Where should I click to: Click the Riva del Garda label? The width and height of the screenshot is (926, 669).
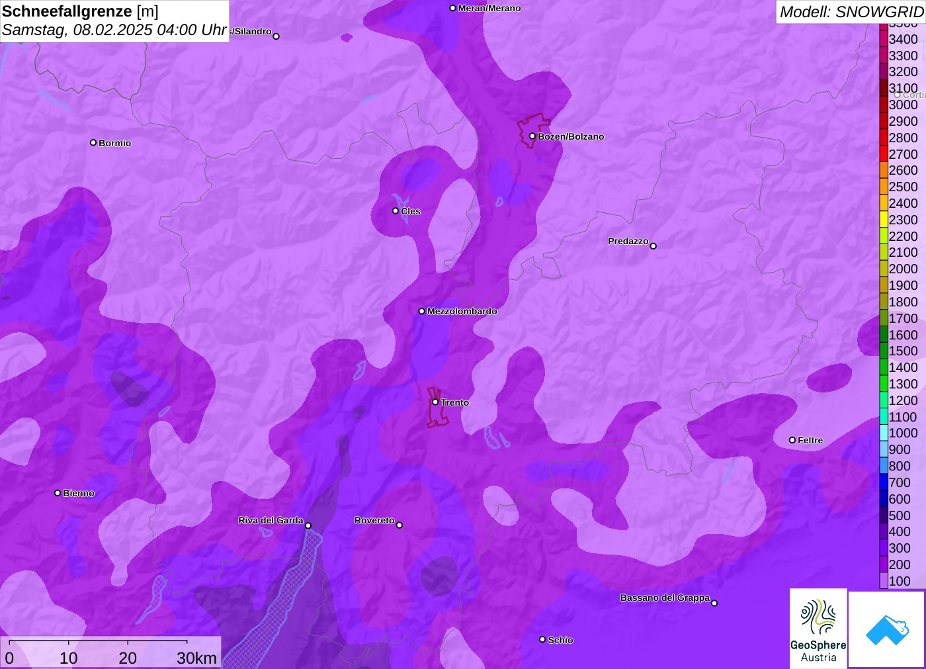[271, 520]
